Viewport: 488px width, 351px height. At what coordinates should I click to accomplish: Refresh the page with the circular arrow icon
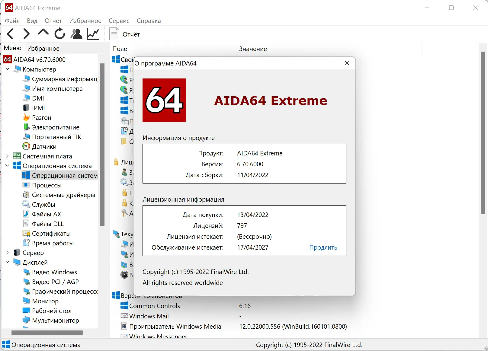pyautogui.click(x=60, y=34)
